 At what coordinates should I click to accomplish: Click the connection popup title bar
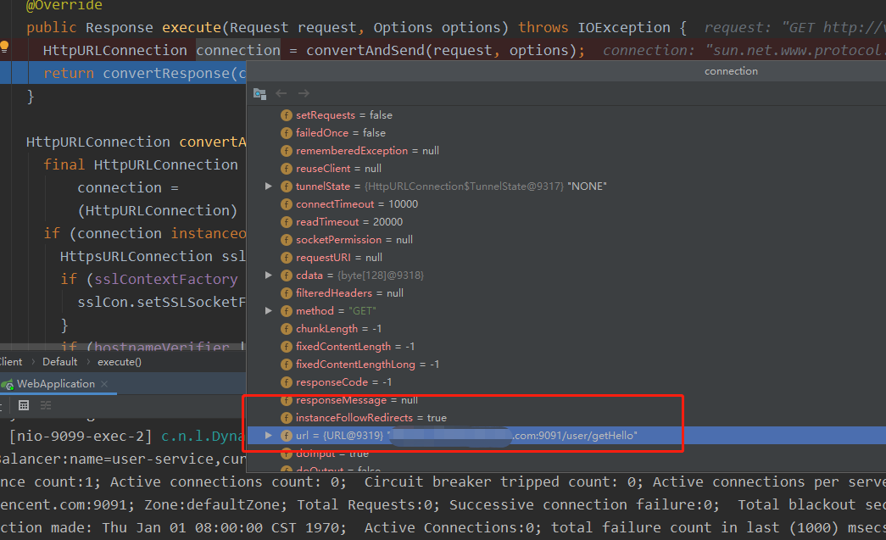[566, 71]
